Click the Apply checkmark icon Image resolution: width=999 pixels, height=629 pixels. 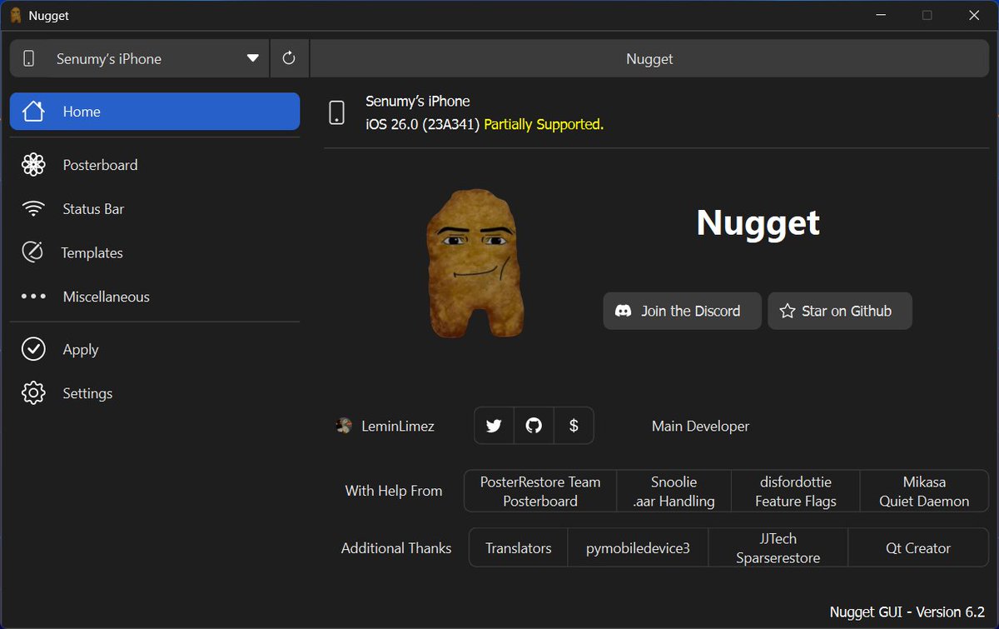[33, 350]
